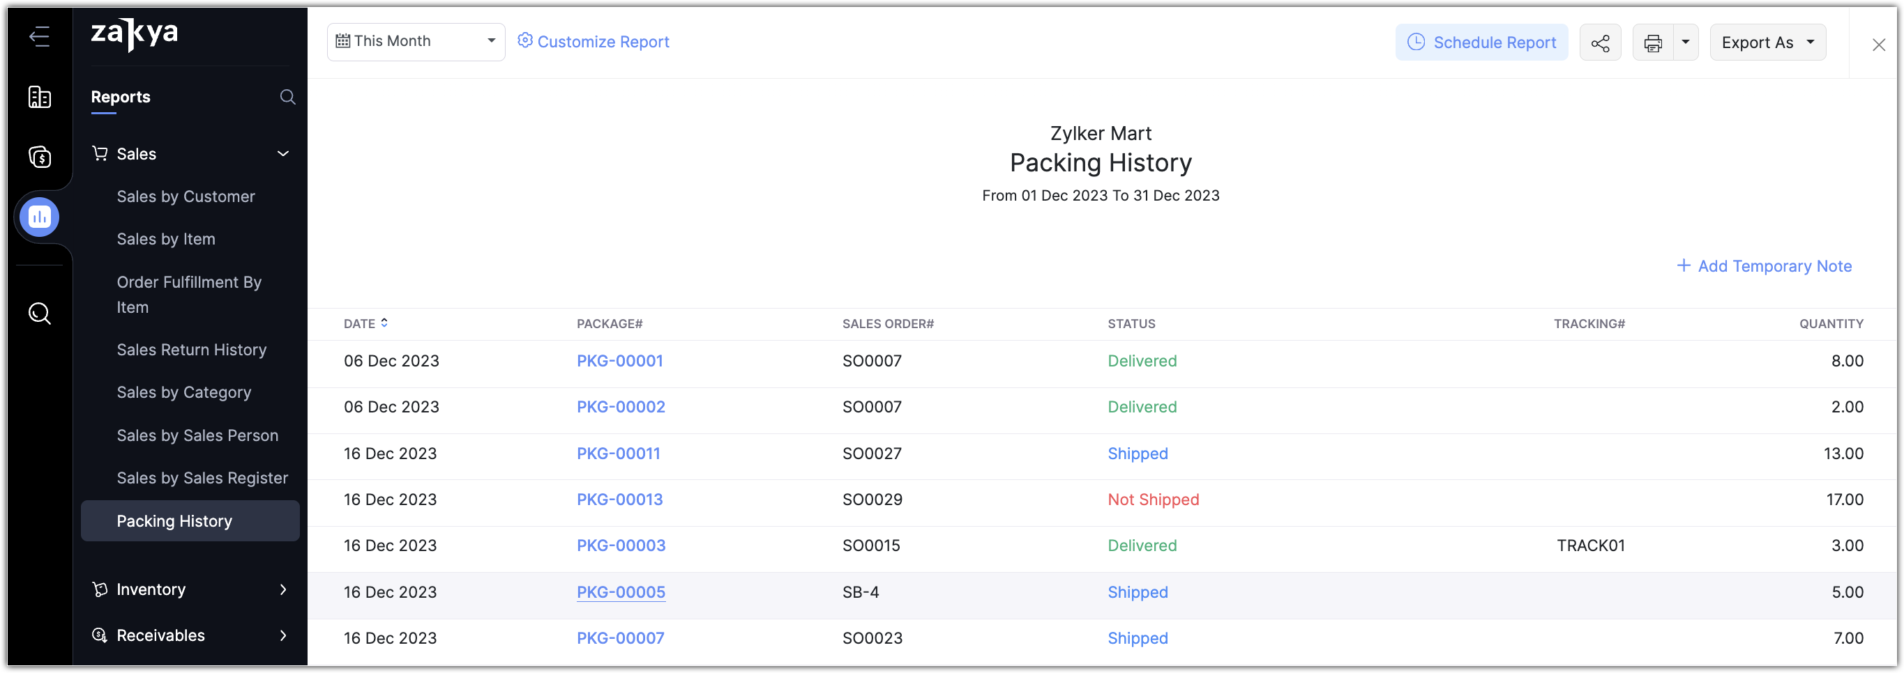Open the billing dollar icon in the rail
The width and height of the screenshot is (1904, 673).
coord(39,157)
